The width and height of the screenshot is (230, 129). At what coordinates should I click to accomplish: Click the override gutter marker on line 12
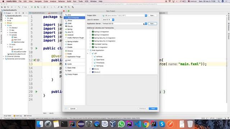35,60
